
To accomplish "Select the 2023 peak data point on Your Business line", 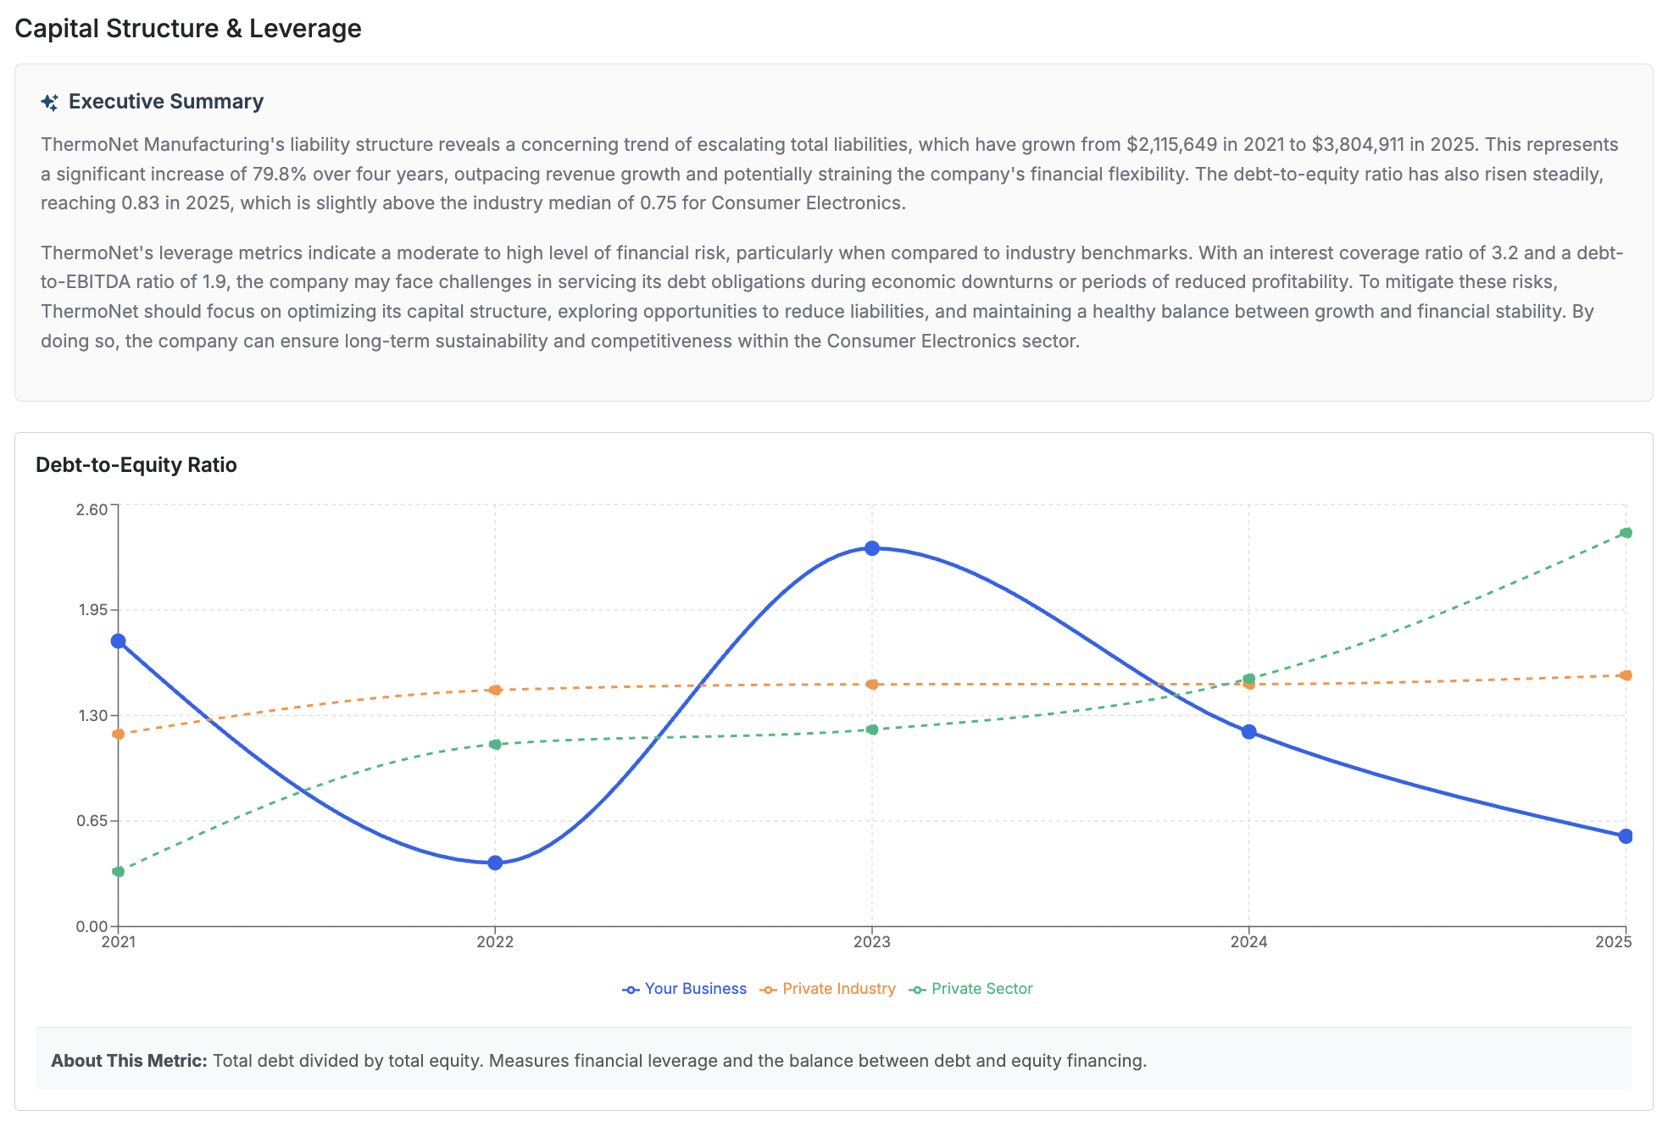I will click(872, 548).
